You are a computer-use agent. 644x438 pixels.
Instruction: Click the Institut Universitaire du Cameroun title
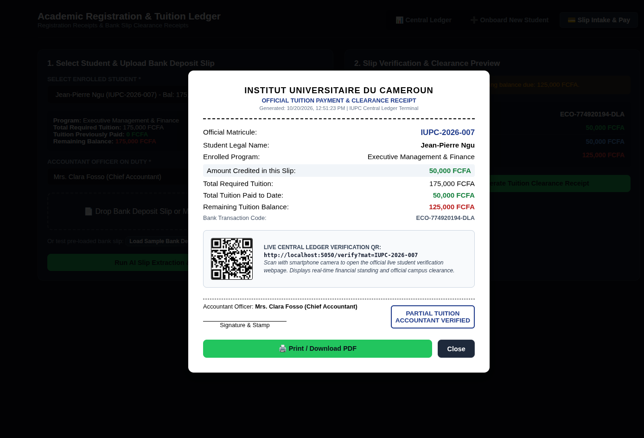pos(339,90)
